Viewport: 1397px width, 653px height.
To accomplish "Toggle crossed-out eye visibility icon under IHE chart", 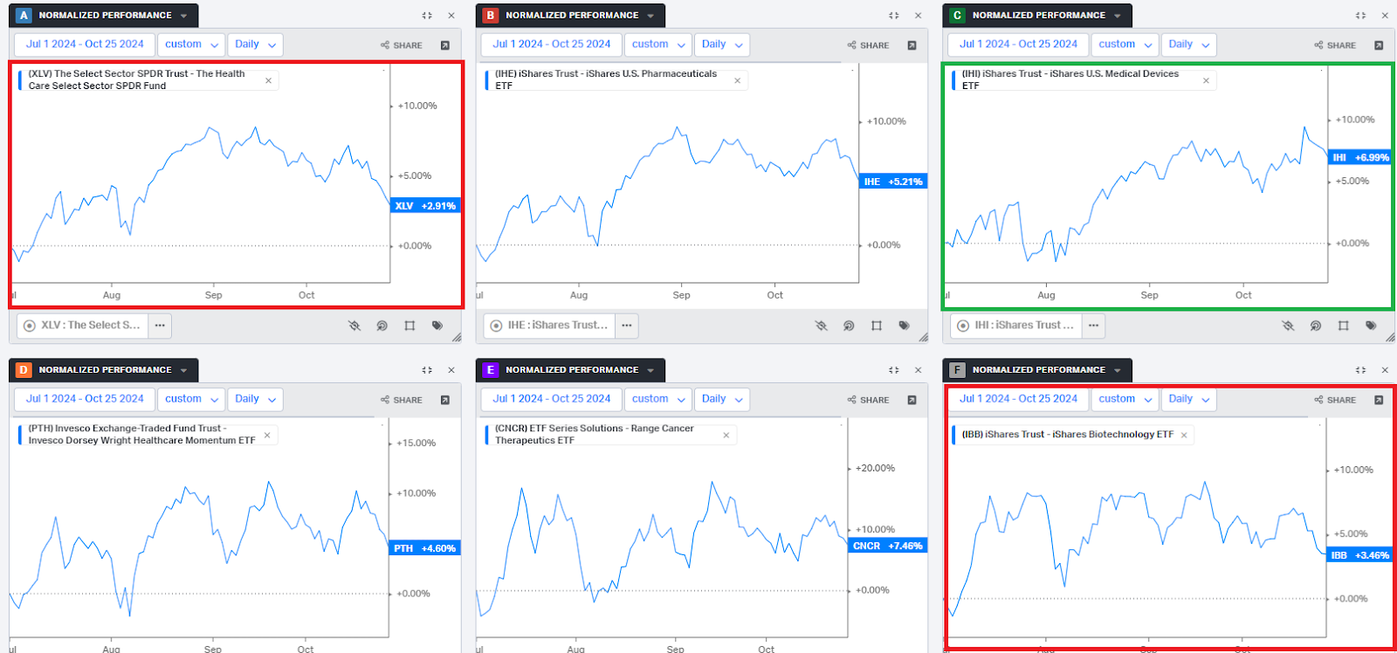I will (x=822, y=326).
